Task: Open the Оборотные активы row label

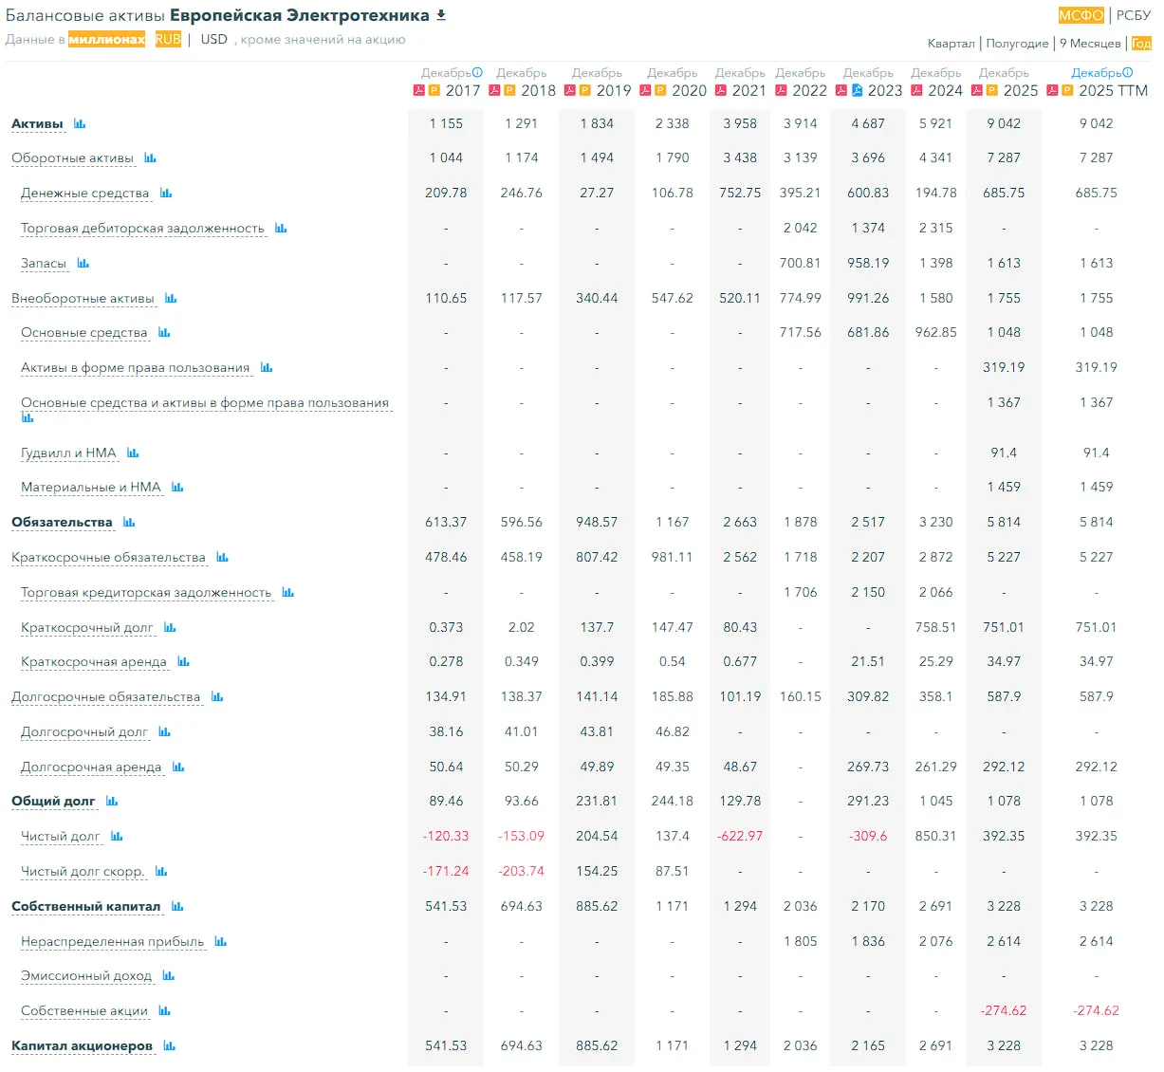Action: pyautogui.click(x=72, y=158)
